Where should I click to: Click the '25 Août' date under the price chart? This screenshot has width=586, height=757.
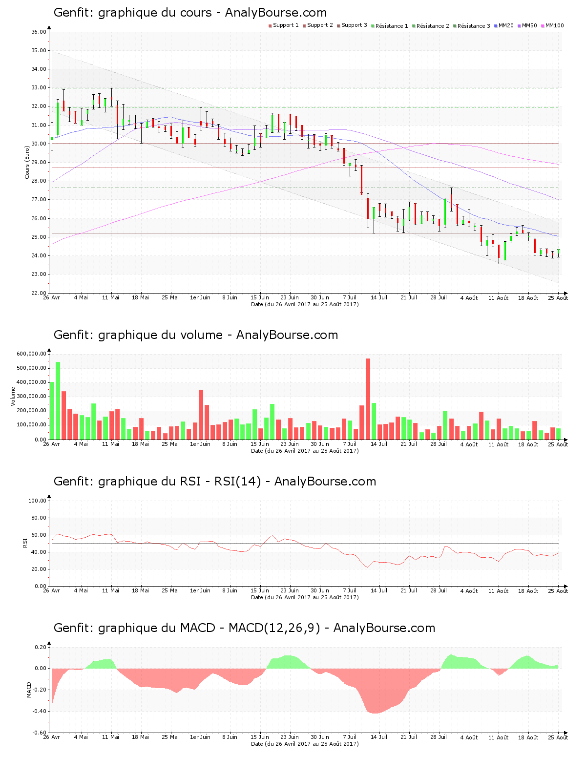click(x=558, y=298)
